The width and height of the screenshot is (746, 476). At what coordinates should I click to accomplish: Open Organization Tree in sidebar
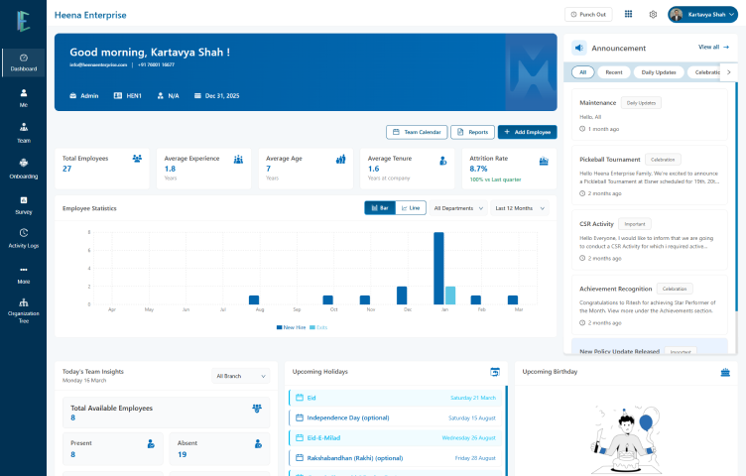pyautogui.click(x=24, y=307)
